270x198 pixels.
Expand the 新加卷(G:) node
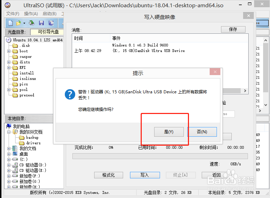(x=9, y=181)
